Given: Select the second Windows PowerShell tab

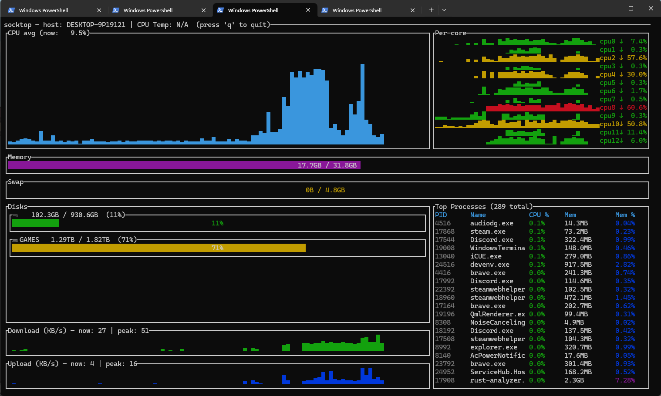Looking at the screenshot, I should click(x=148, y=10).
